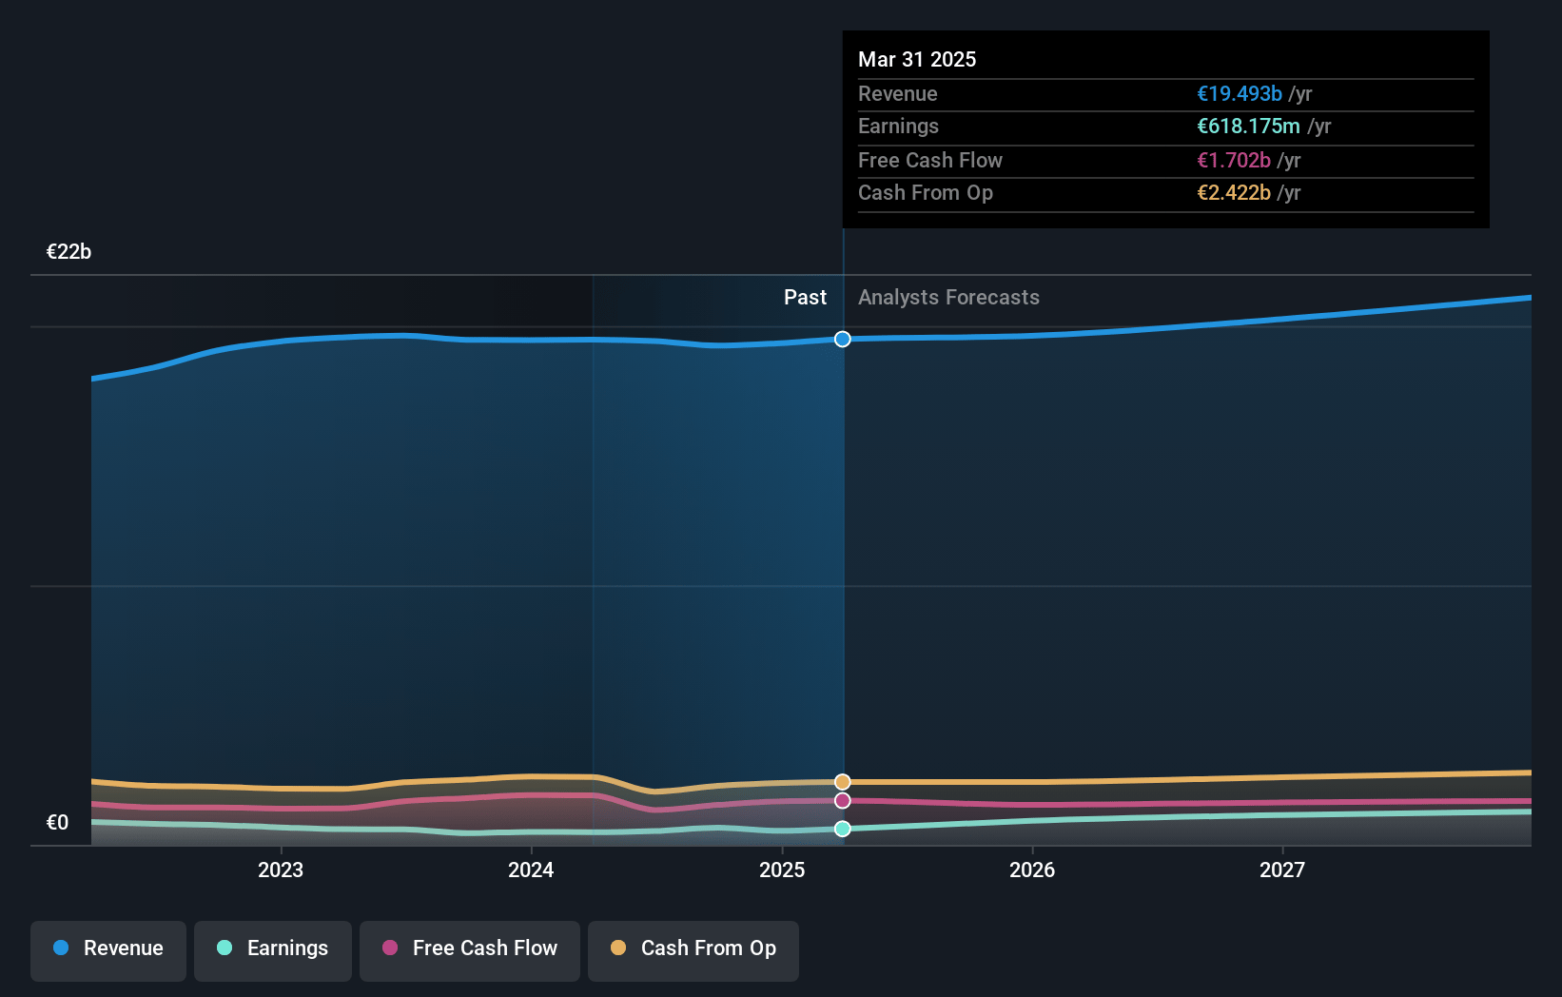Click the €19.493b revenue value

point(1240,93)
